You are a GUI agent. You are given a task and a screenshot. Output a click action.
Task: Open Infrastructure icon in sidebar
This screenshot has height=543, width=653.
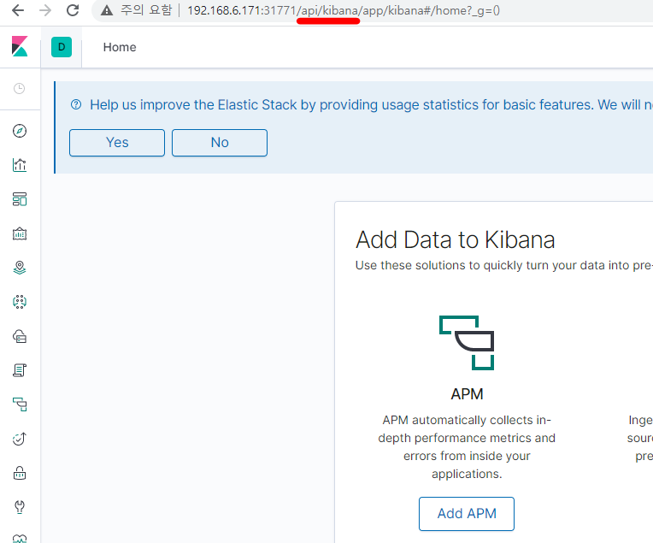pyautogui.click(x=20, y=336)
